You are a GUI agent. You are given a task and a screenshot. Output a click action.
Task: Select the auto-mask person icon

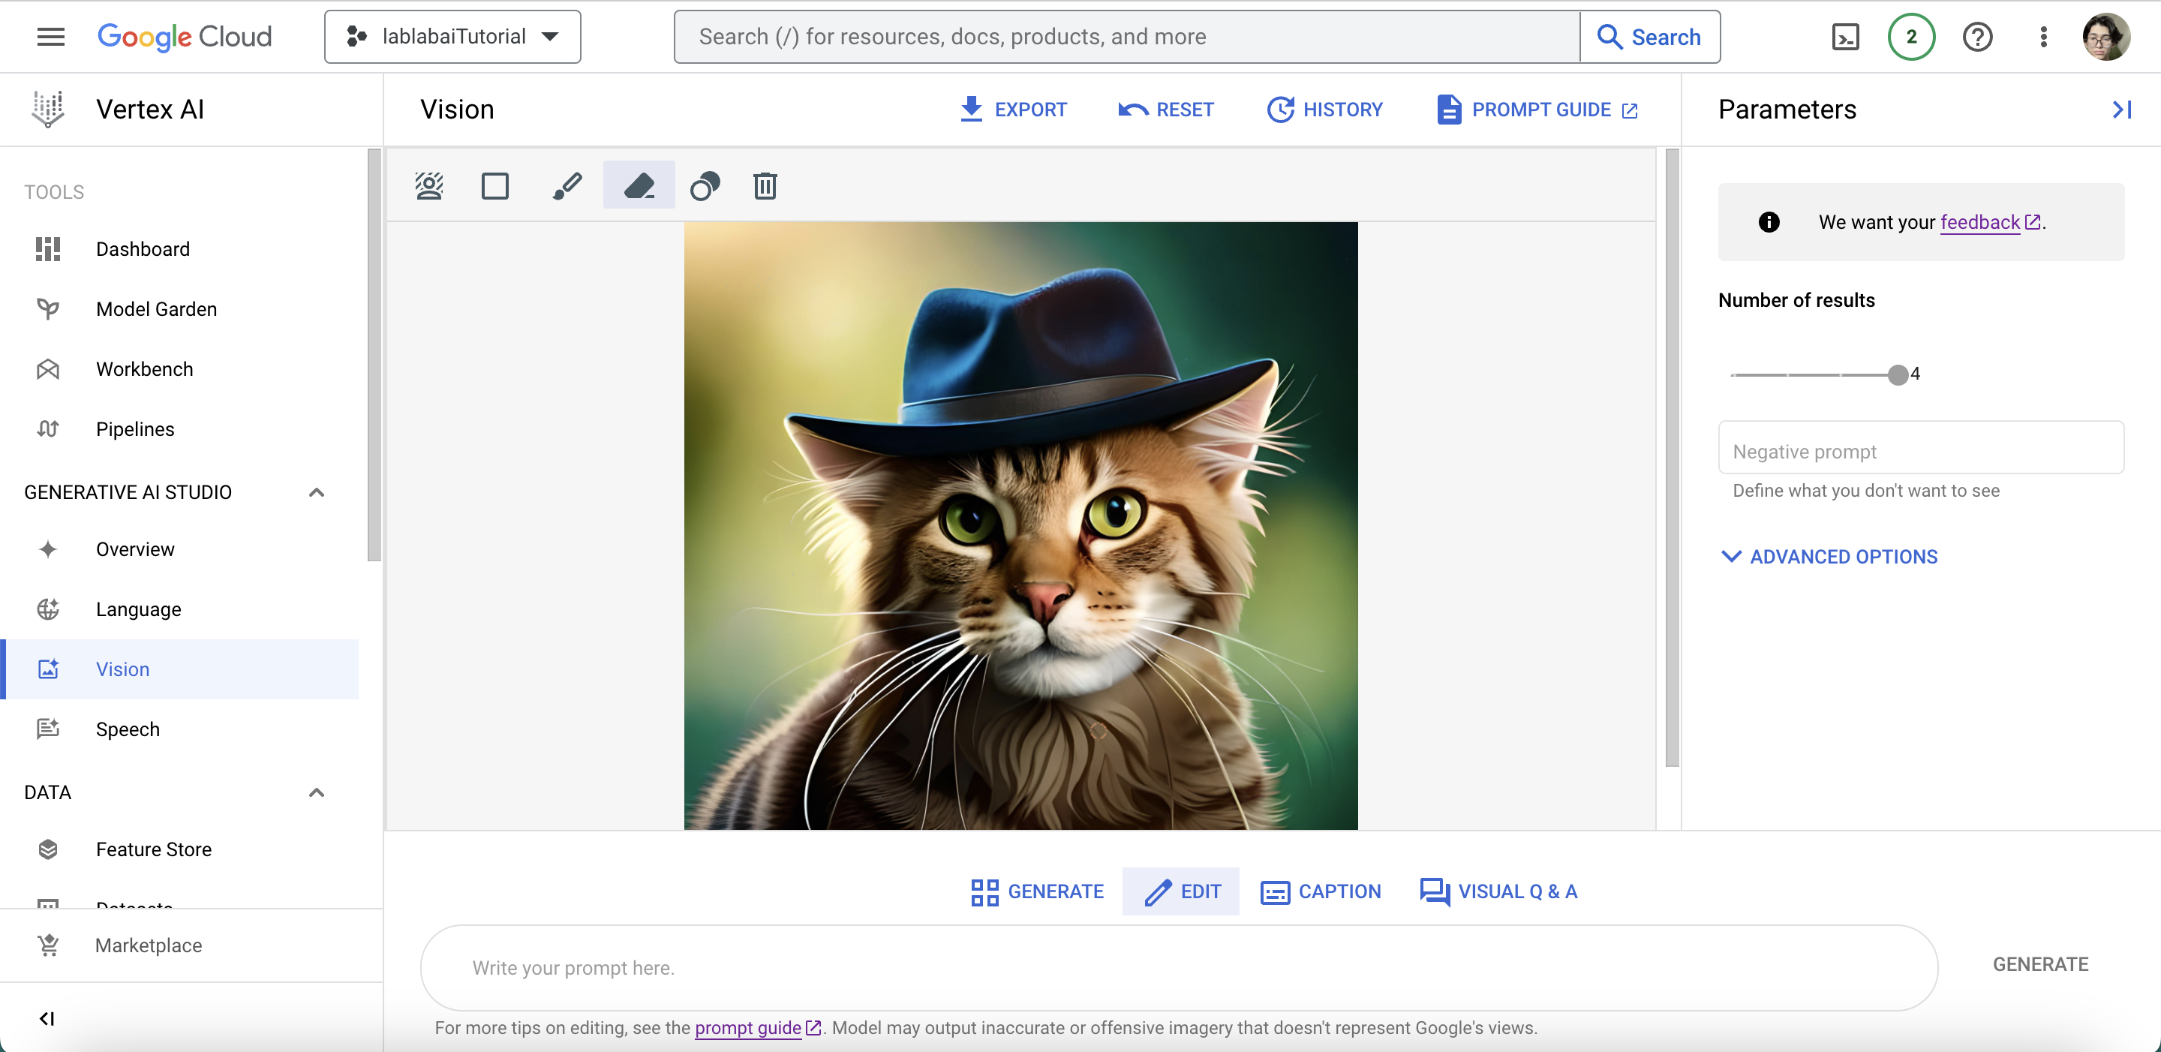click(x=428, y=185)
